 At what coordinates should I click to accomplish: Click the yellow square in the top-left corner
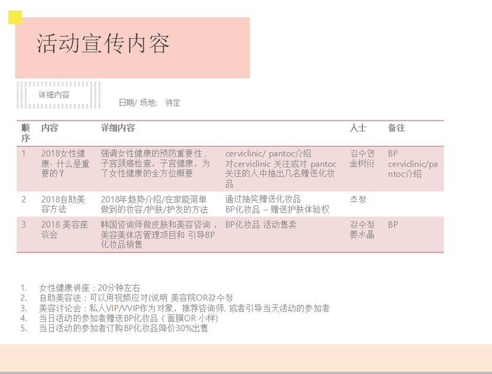pos(15,18)
